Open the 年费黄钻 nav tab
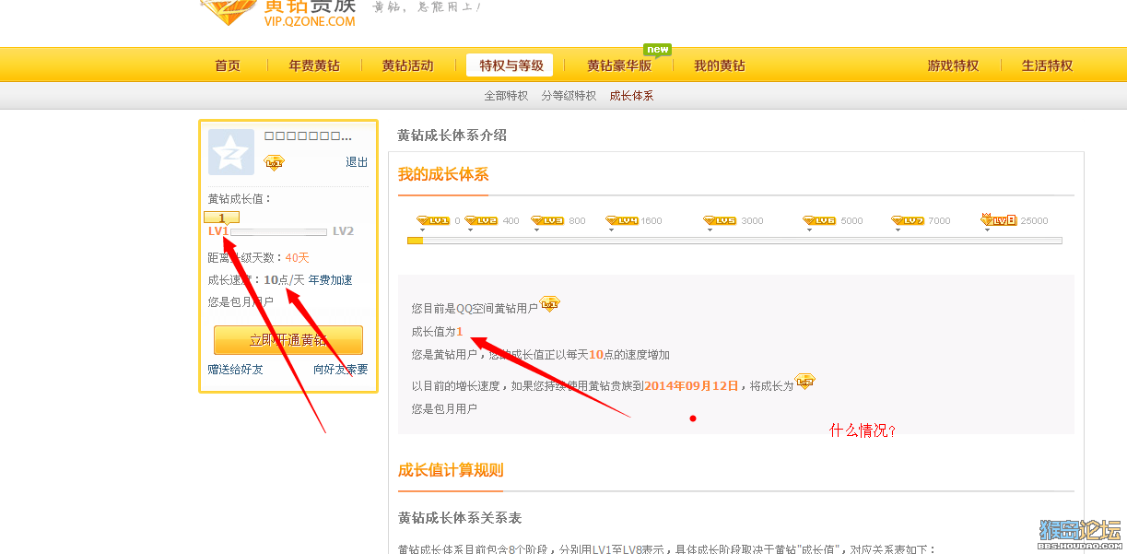 tap(314, 65)
